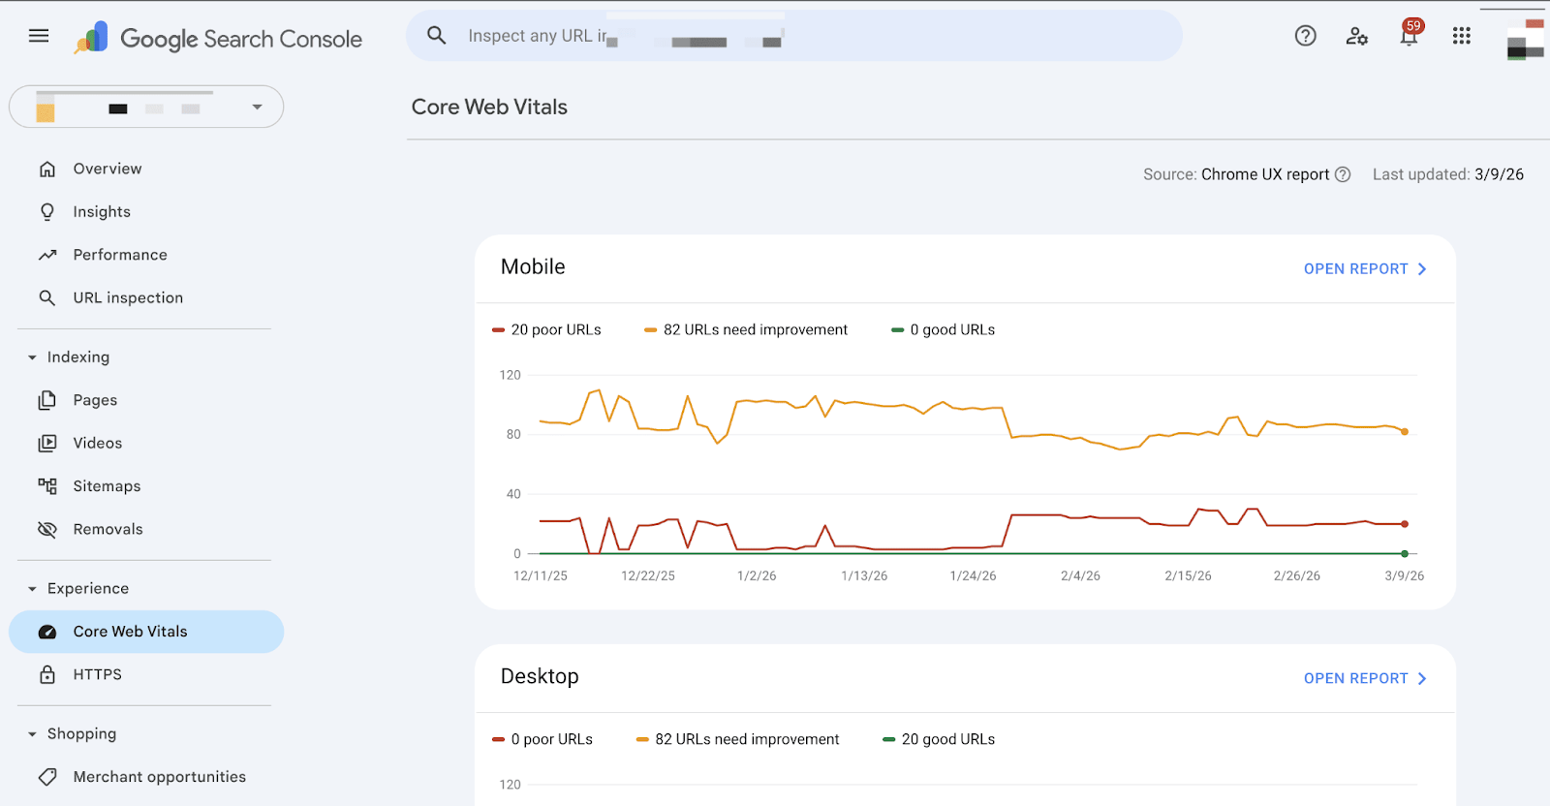This screenshot has height=806, width=1550.
Task: Click the Performance trend icon
Action: click(x=47, y=255)
